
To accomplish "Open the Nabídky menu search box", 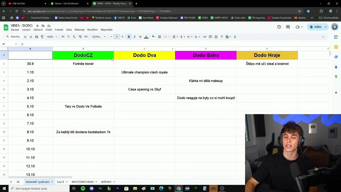I will pos(13,37).
